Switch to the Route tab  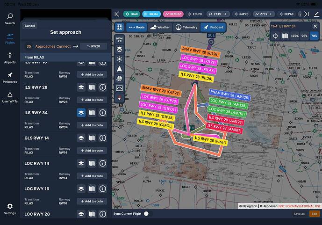pyautogui.click(x=136, y=27)
